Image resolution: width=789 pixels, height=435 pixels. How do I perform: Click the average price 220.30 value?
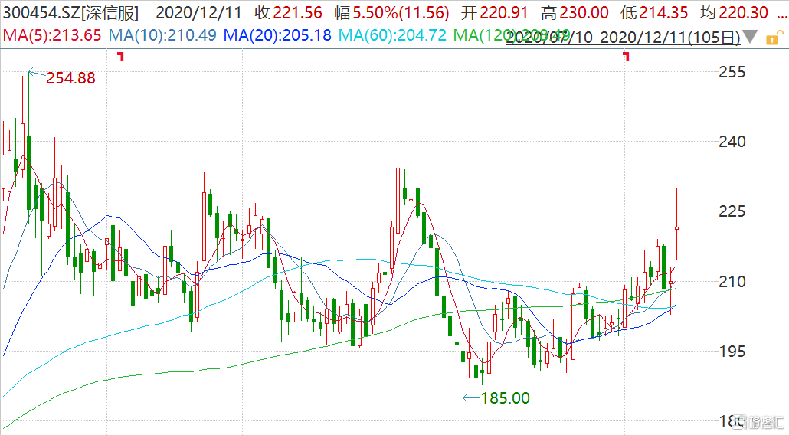[x=743, y=13]
